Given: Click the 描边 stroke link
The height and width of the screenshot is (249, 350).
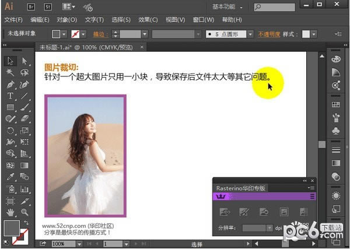Looking at the screenshot, I should click(x=100, y=34).
